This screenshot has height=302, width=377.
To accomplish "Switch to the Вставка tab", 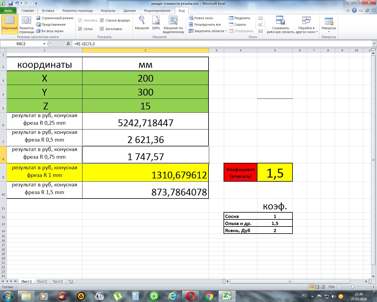I will 48,11.
